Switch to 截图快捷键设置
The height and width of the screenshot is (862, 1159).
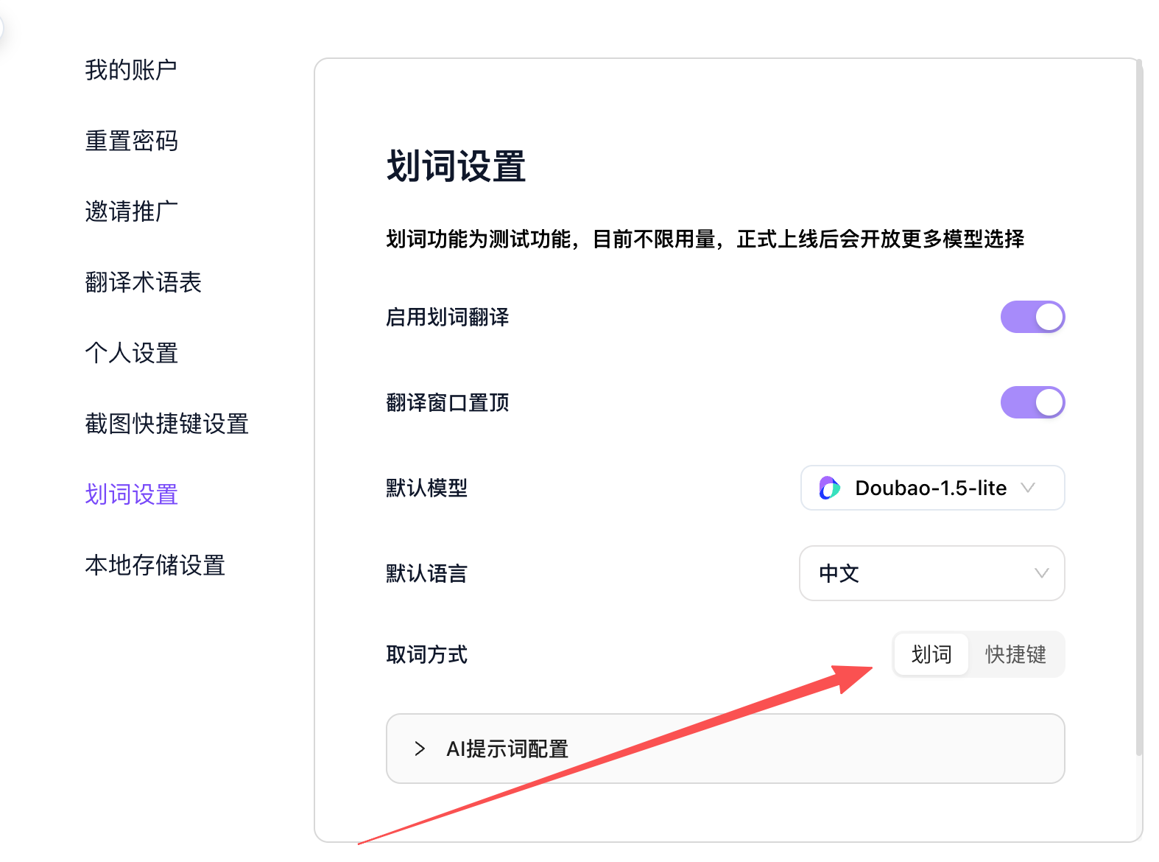click(x=166, y=424)
